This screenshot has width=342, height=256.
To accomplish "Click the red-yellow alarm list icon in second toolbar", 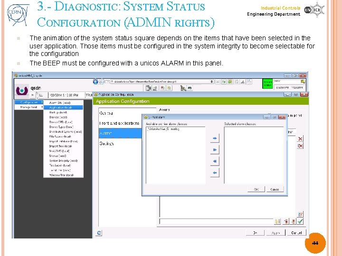I will click(163, 88).
